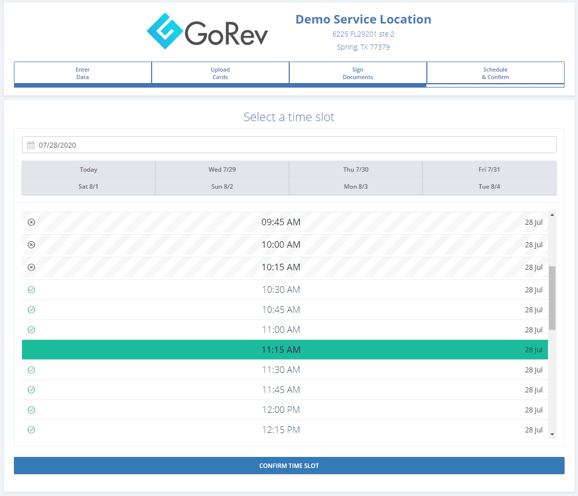The image size is (578, 496).
Task: Toggle availability marker on the 10:45 AM slot
Action: (x=32, y=309)
